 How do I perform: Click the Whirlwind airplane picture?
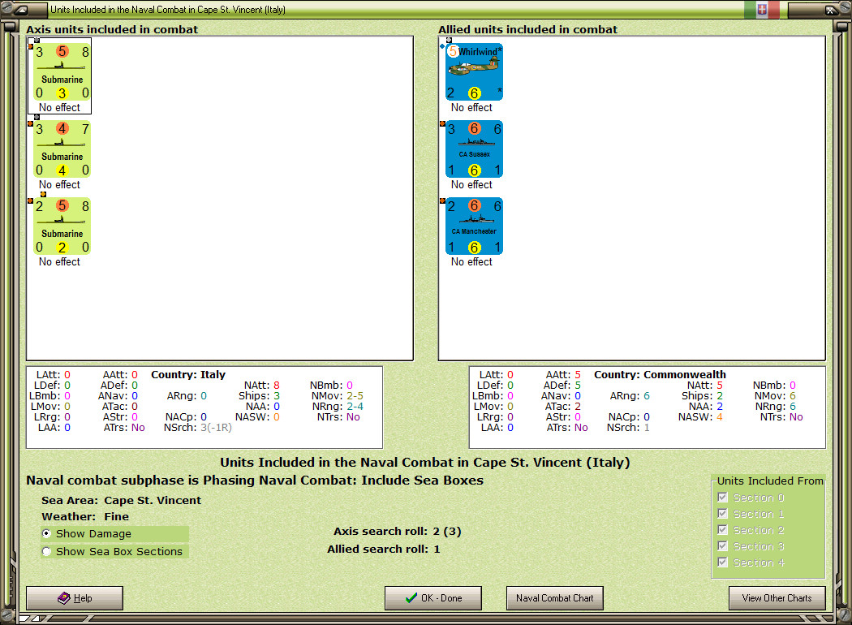(474, 68)
